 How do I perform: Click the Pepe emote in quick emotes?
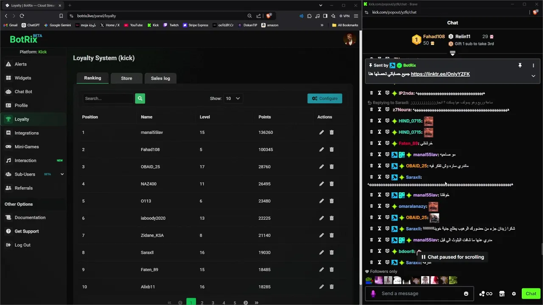[369, 280]
